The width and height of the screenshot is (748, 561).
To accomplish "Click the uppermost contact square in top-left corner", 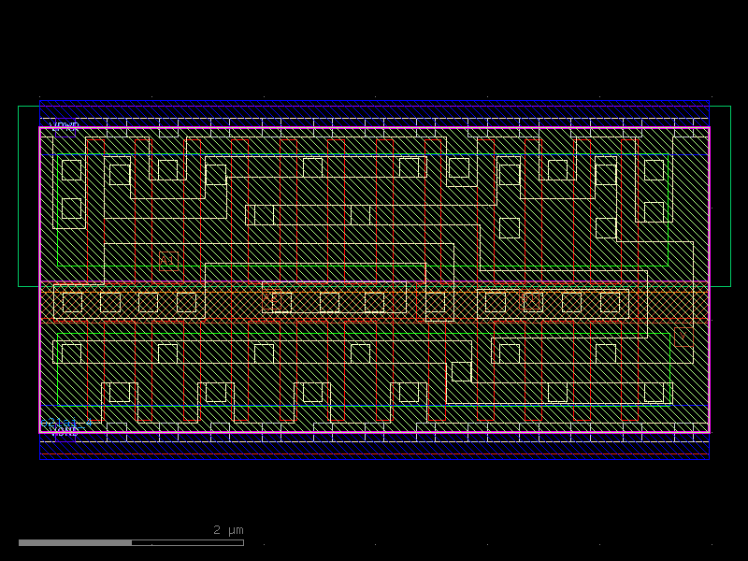I will [x=71, y=169].
